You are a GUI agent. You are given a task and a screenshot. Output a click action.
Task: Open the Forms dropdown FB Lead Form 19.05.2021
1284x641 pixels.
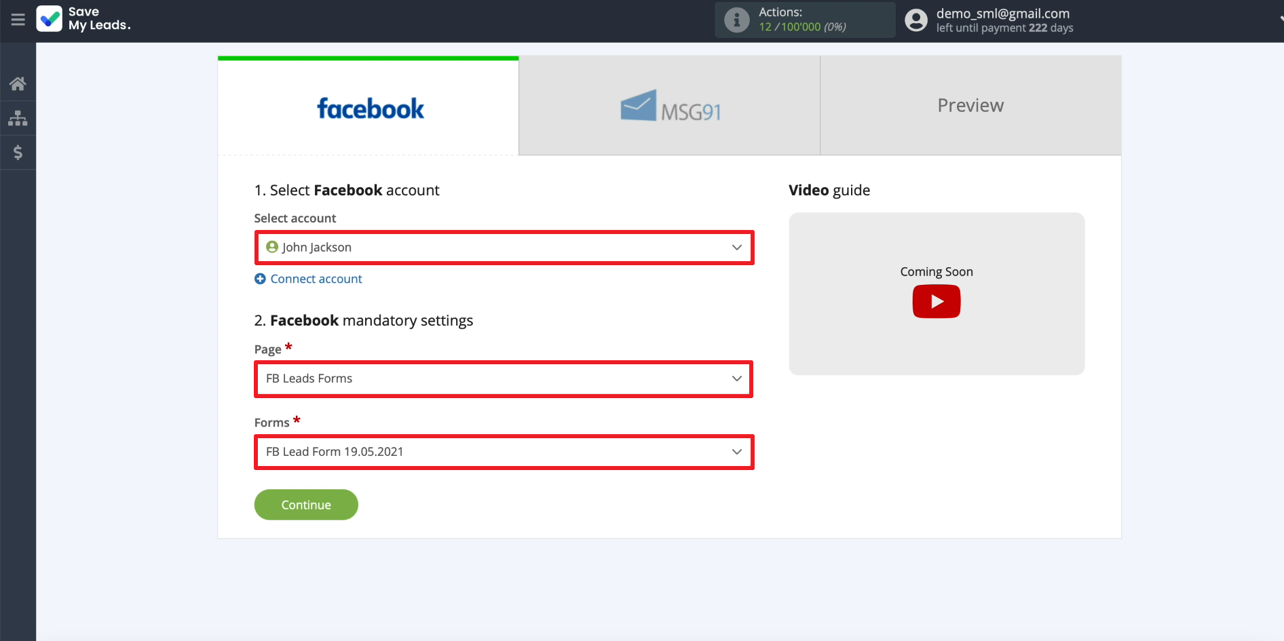click(504, 452)
